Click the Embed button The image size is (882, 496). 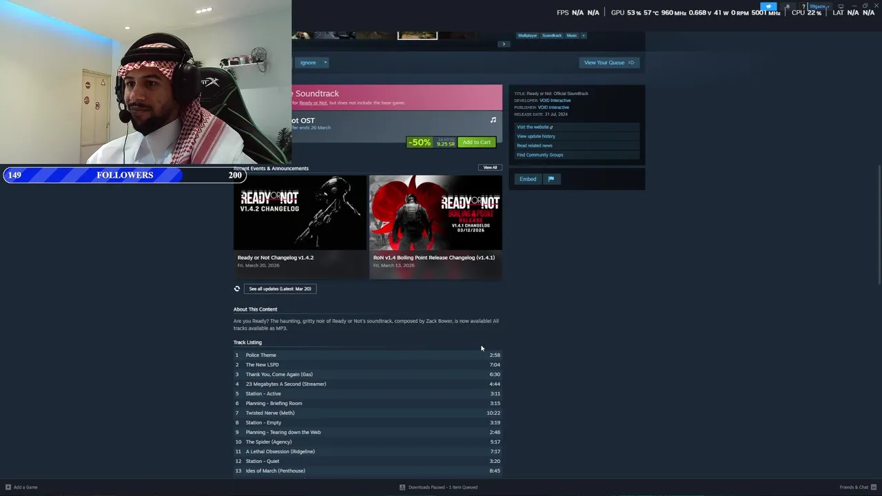528,179
